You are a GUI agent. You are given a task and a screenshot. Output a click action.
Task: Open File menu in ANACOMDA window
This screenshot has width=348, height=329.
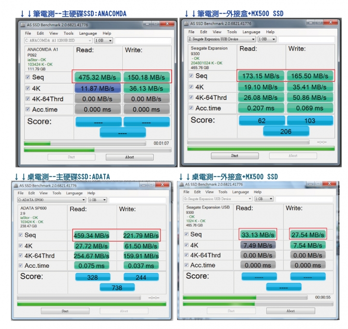[x=28, y=33]
